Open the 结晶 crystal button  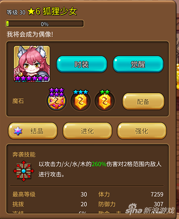(33, 131)
